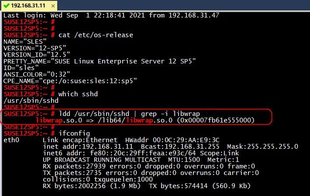
Task: Click the RX bytes statistics line
Action: [x=147, y=186]
